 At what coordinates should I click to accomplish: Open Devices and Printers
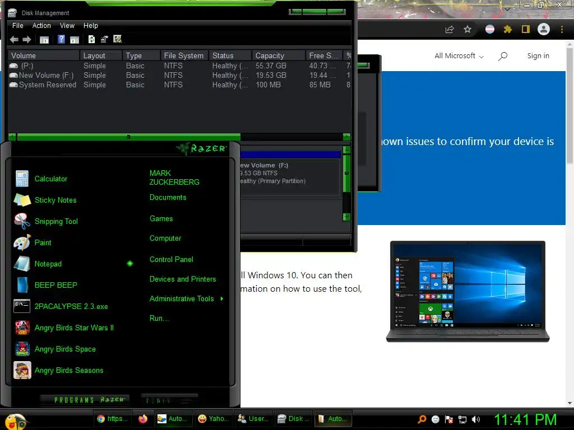tap(183, 279)
